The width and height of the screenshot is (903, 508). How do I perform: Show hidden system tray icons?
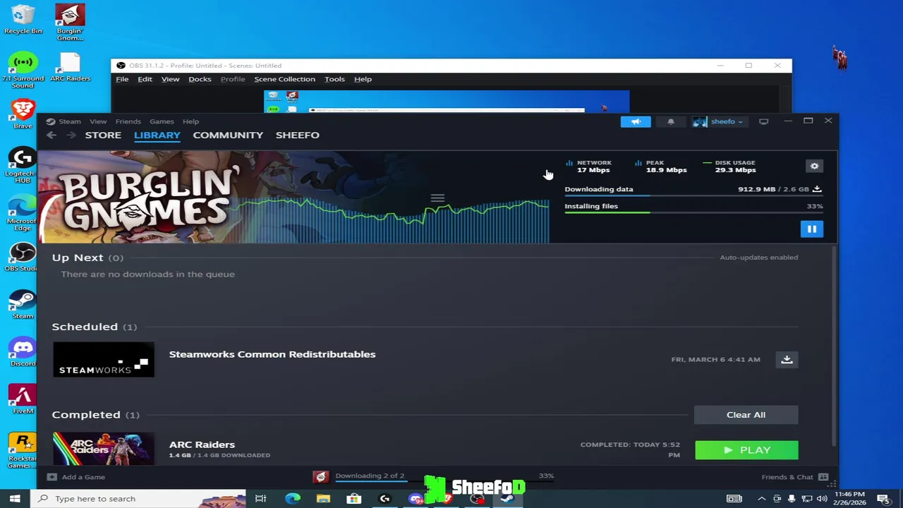tap(761, 499)
